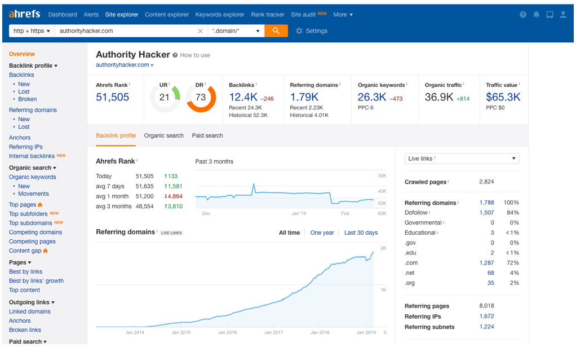Click the $65.3K traffic value

click(503, 97)
